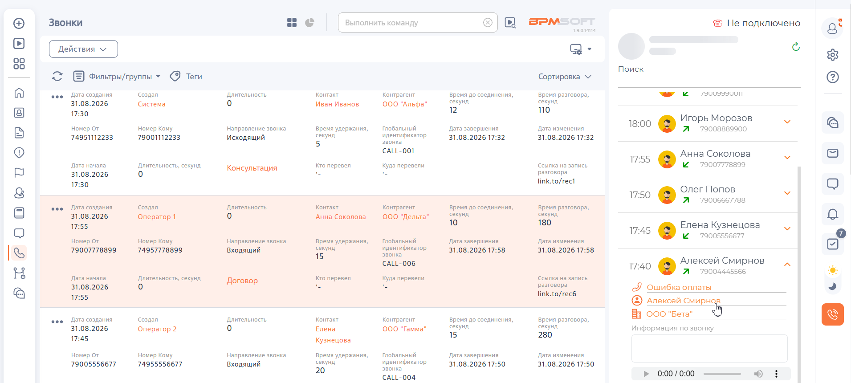Open the user profile icon at top right
This screenshot has width=851, height=383.
(x=832, y=28)
